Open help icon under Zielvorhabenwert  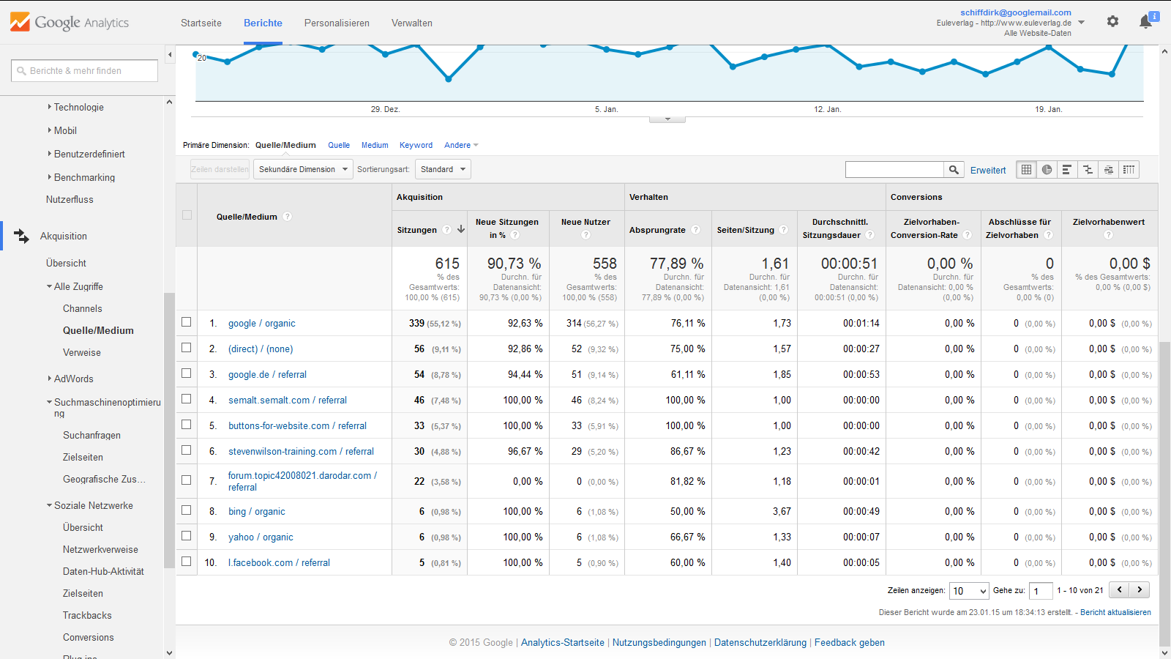tap(1108, 235)
